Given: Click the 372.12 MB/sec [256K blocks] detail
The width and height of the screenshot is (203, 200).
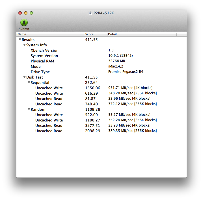Looking at the screenshot, I should (x=132, y=104).
